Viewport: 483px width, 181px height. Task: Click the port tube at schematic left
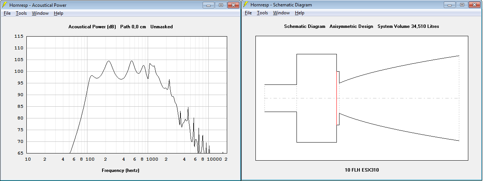tap(281, 98)
